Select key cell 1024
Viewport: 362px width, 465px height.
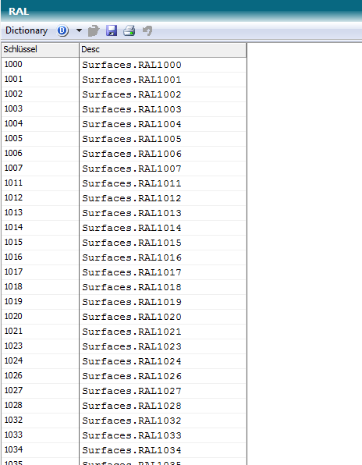[x=40, y=361]
